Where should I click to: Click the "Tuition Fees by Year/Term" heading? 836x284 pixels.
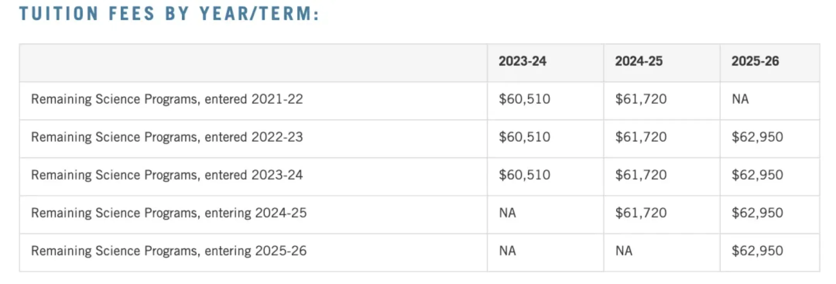(x=169, y=14)
